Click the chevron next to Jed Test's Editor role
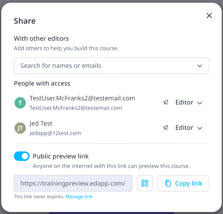Image resolution: width=223 pixels, height=214 pixels. (199, 128)
